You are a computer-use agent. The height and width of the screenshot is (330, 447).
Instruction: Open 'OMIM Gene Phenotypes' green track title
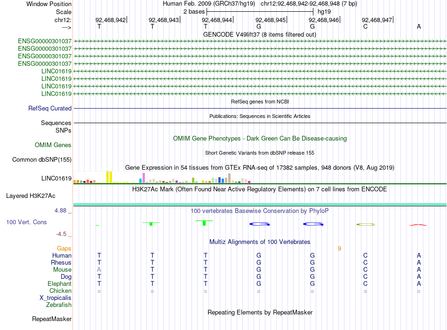coord(260,138)
